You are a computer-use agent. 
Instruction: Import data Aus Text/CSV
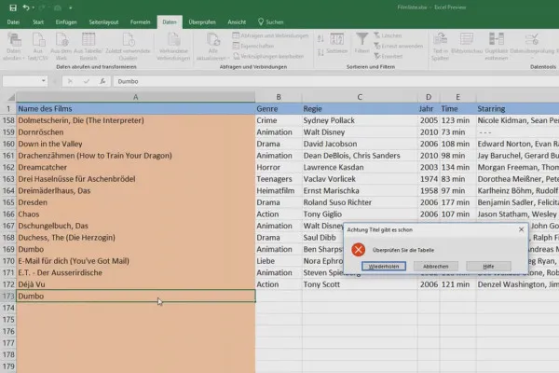coord(37,47)
